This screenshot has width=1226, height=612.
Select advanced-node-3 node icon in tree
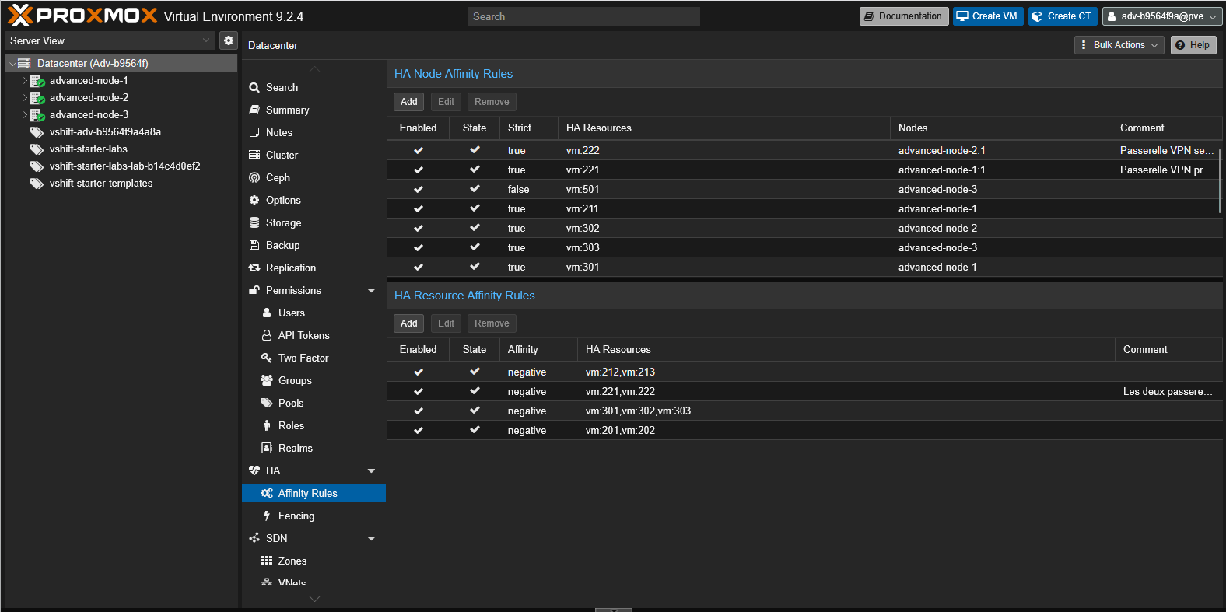38,115
